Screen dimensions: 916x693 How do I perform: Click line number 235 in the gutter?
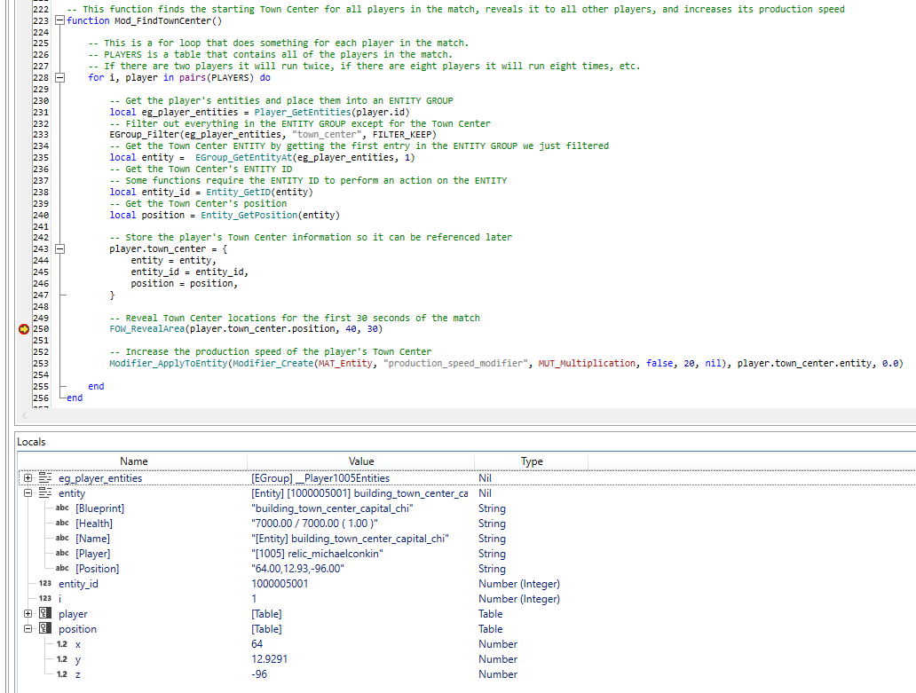(41, 158)
